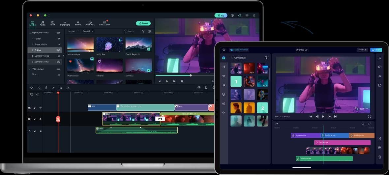389x175 pixels.
Task: Toggle lock on video track 2
Action: [x=35, y=108]
